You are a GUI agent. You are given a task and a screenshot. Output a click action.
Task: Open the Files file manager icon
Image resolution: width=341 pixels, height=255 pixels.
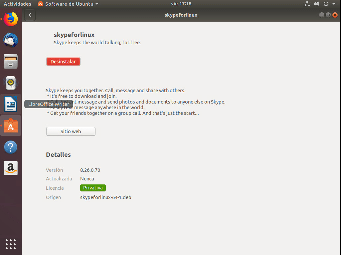click(x=11, y=62)
